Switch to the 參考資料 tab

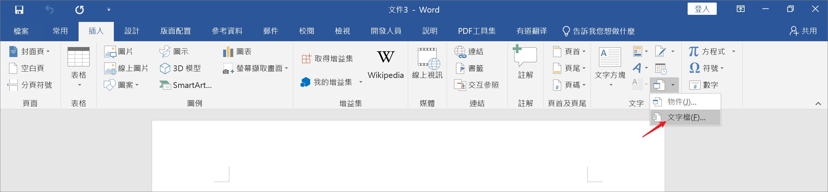(x=227, y=31)
